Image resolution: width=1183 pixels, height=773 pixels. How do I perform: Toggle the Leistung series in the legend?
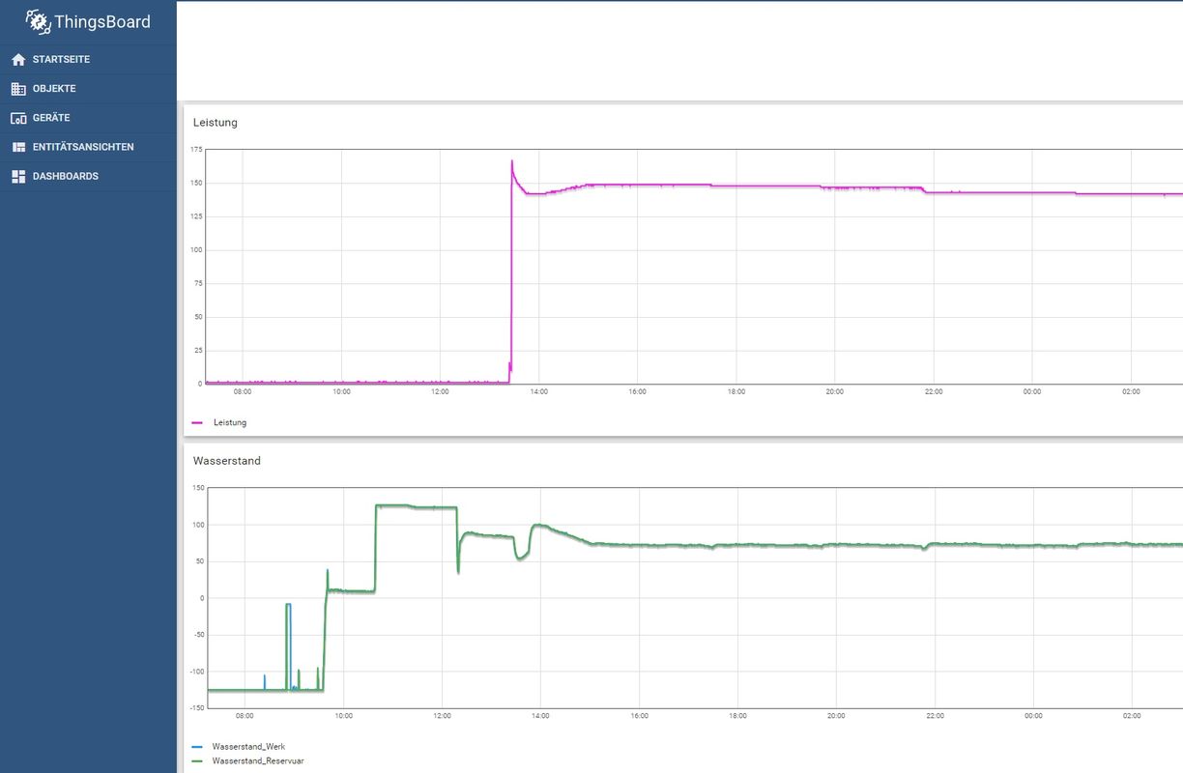pyautogui.click(x=230, y=422)
